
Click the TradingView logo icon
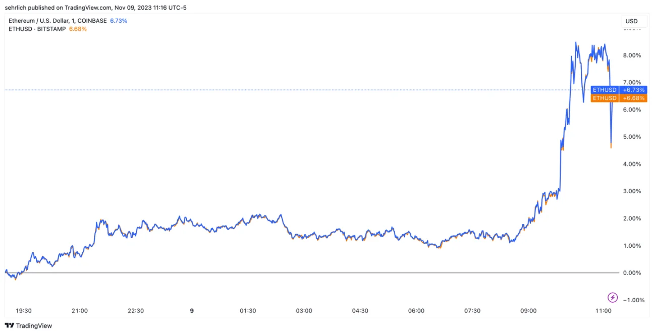point(9,326)
